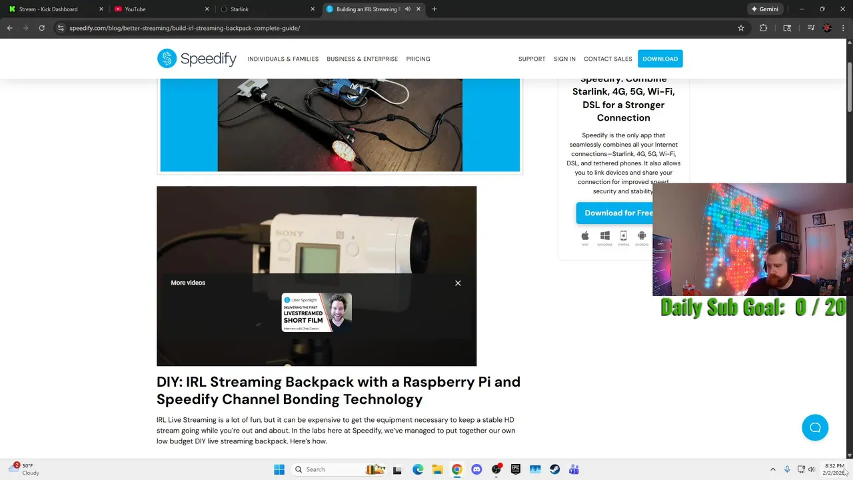Click Sign In link
853x480 pixels.
564,59
